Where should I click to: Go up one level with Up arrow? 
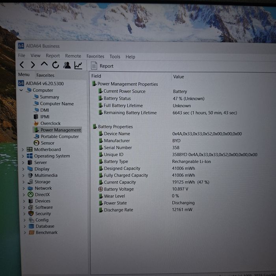[x=44, y=64]
